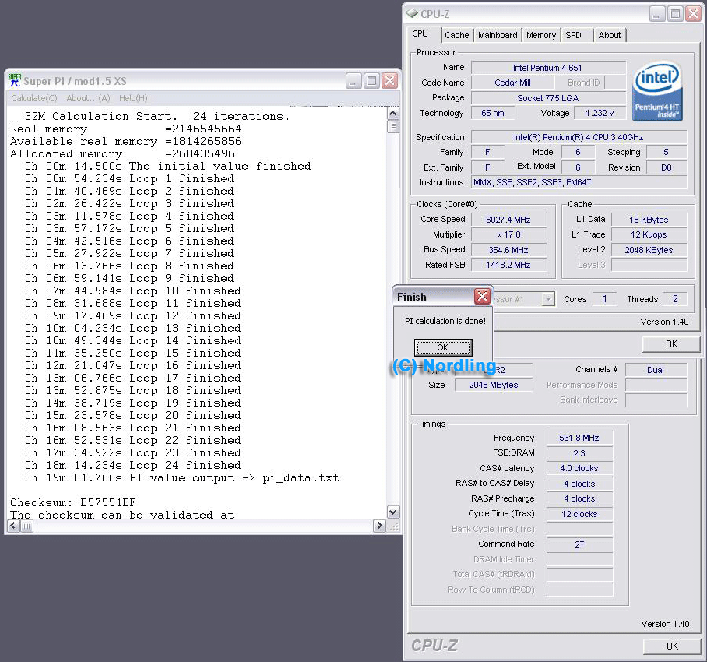Click the vertical scrollbar thumb in Super PI
This screenshot has height=662, width=707.
point(393,127)
